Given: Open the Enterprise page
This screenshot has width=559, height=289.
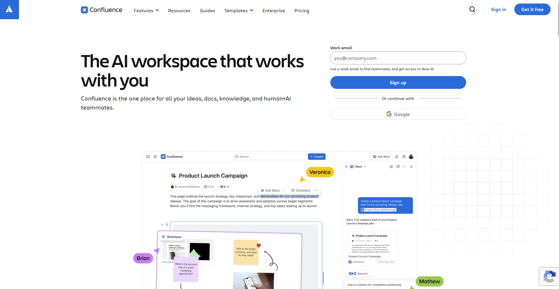Looking at the screenshot, I should (274, 10).
